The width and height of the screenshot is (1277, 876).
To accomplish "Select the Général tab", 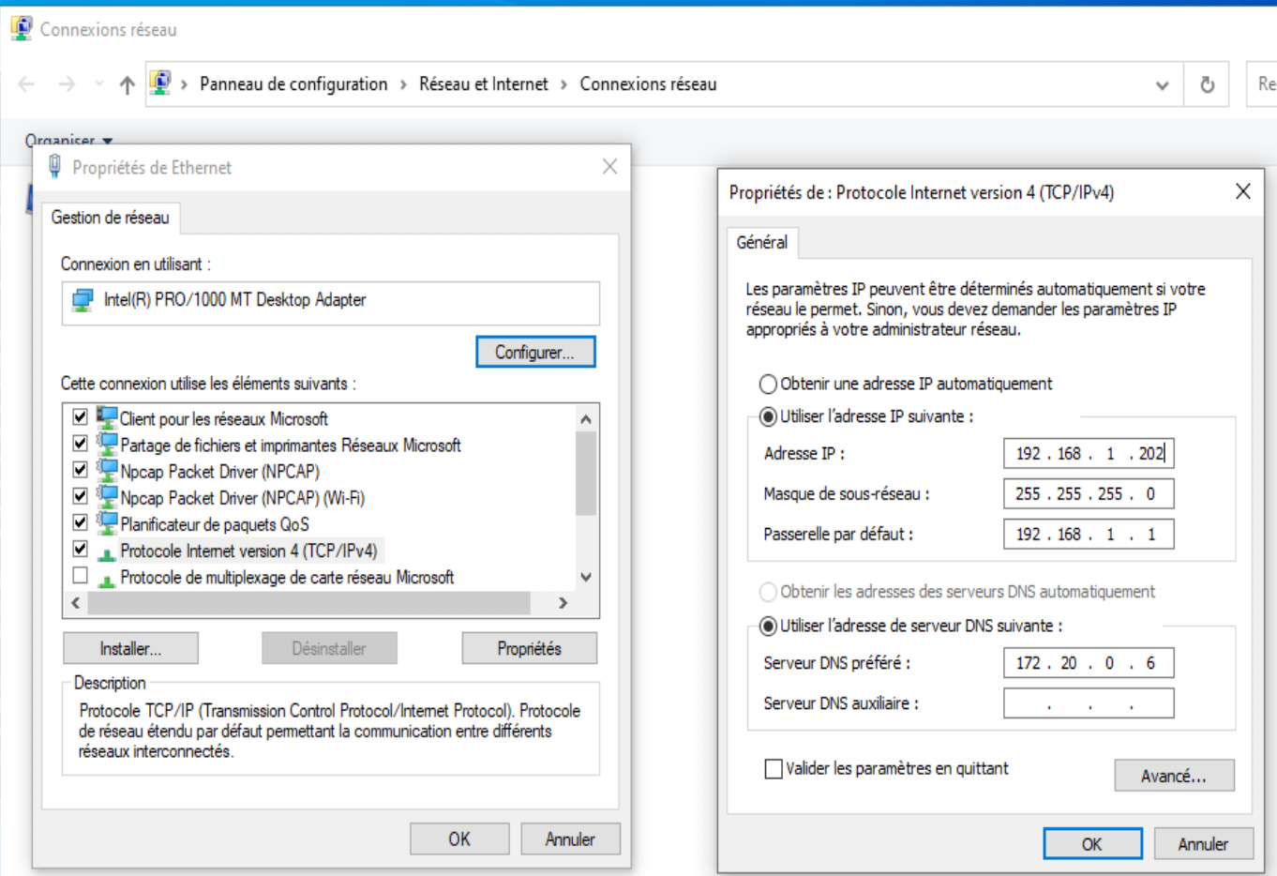I will [763, 242].
